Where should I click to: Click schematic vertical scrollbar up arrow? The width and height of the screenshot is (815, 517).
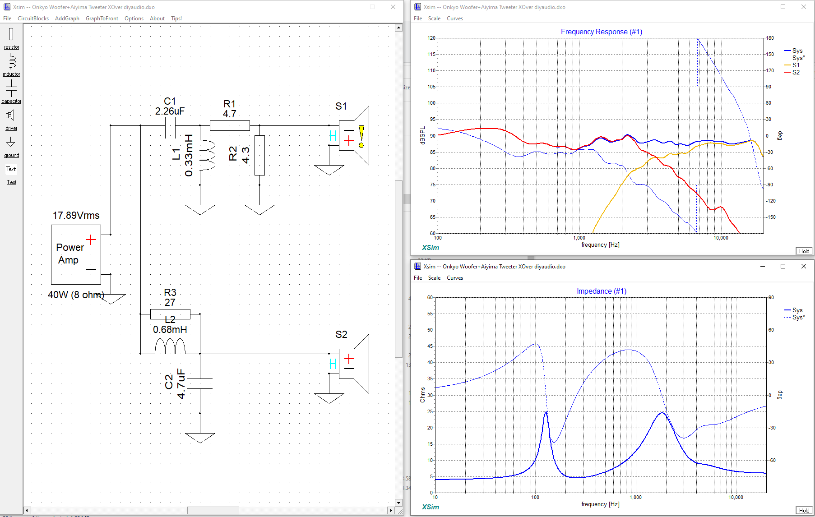point(398,28)
